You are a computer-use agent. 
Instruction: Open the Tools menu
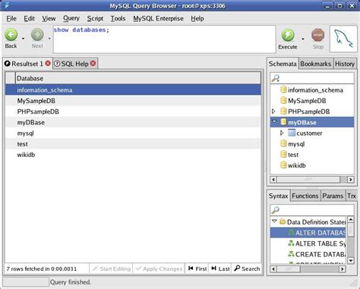[118, 18]
